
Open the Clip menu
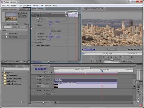coord(20,6)
